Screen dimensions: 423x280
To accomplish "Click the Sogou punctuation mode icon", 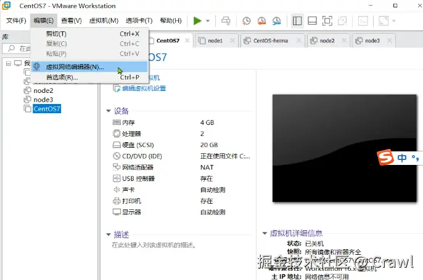I will click(416, 158).
